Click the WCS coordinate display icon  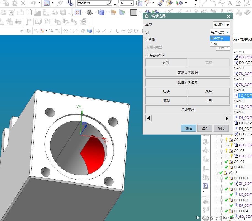point(47,3)
